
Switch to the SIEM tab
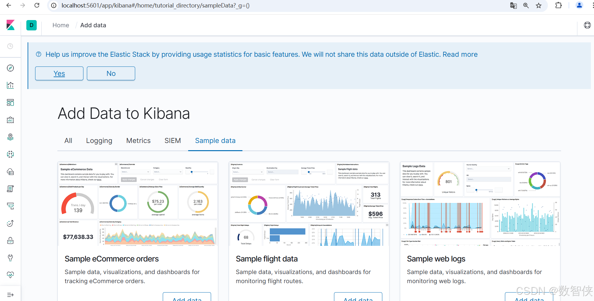173,140
